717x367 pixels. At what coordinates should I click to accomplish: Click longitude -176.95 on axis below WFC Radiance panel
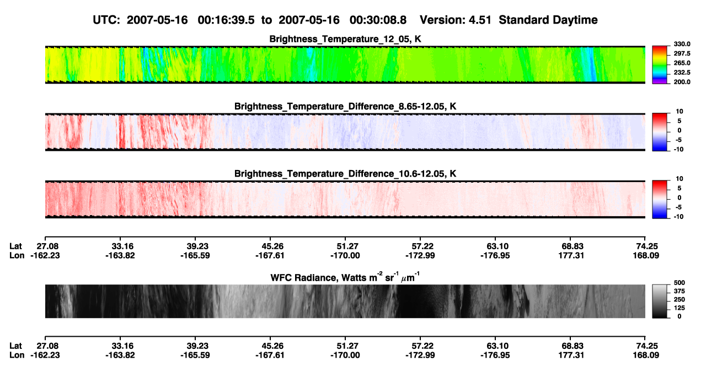495,355
